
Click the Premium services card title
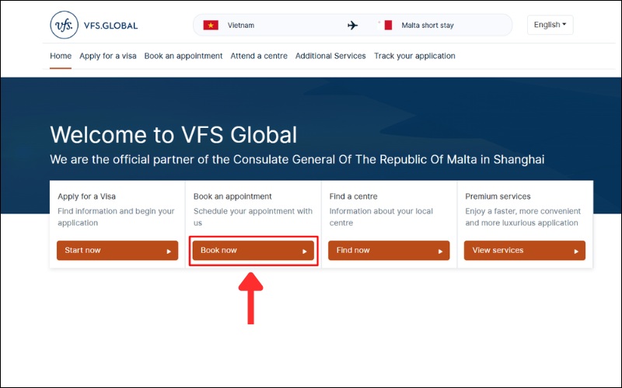point(498,196)
